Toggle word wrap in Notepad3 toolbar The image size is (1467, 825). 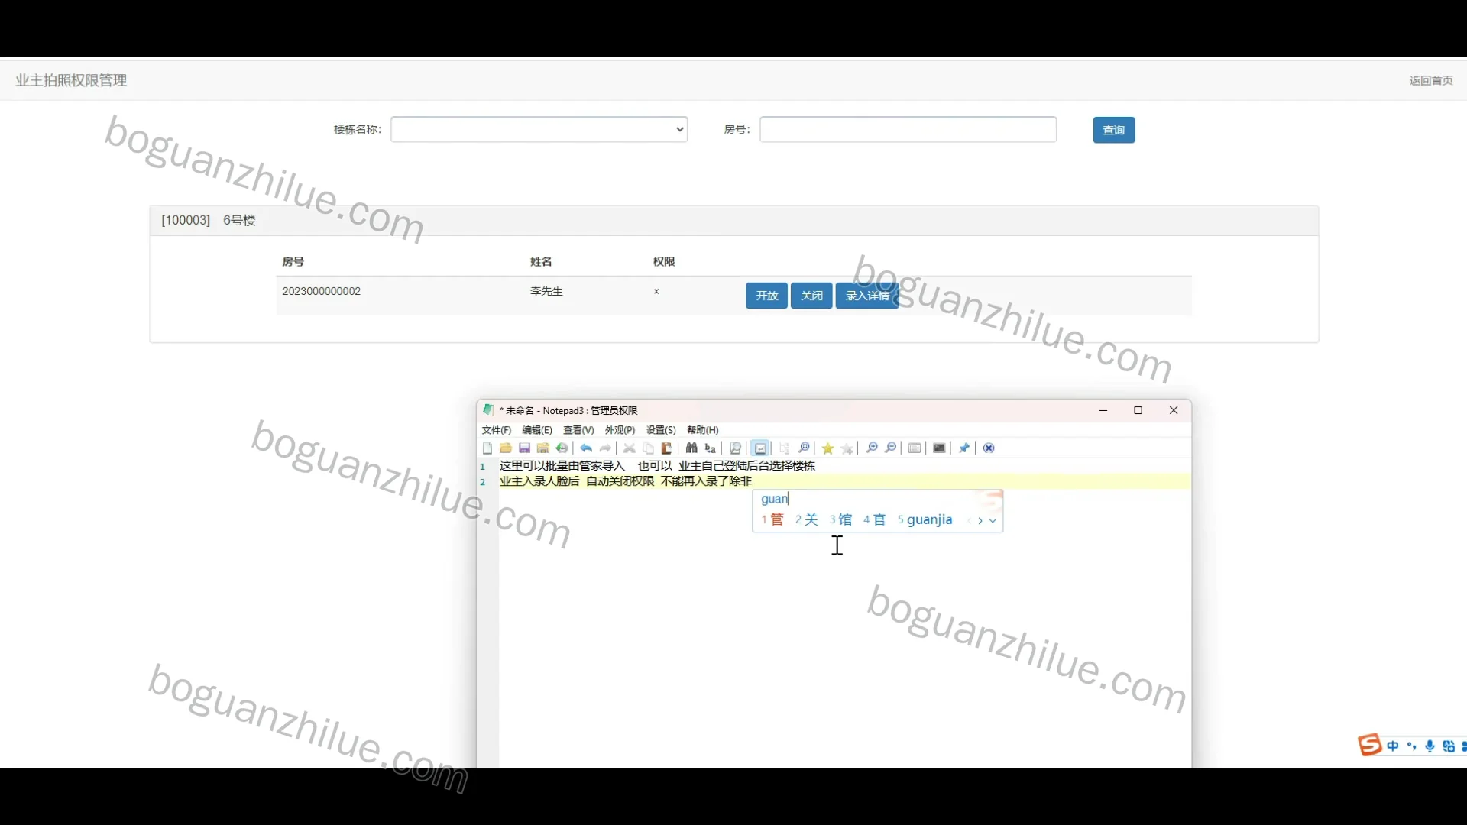760,448
